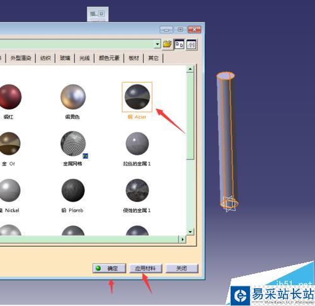Click the 金属网格 label text
The image size is (315, 306).
point(72,164)
